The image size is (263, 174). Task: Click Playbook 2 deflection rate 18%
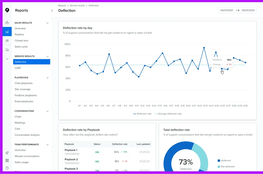point(117,161)
